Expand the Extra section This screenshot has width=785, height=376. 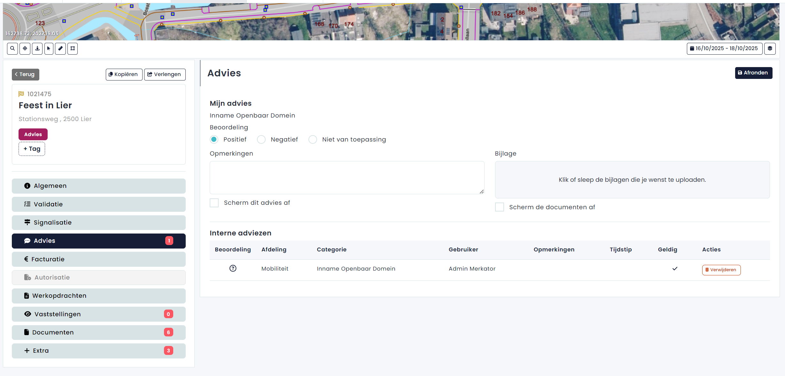(98, 350)
